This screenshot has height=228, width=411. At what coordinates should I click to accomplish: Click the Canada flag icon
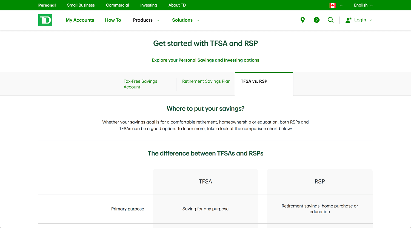pos(333,5)
